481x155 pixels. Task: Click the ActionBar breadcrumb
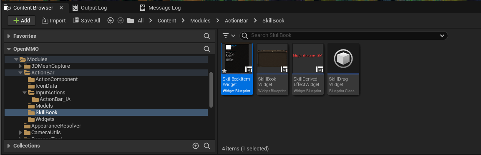click(x=236, y=20)
